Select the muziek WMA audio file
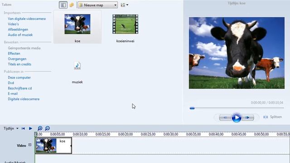The image size is (290, 163). [77, 66]
